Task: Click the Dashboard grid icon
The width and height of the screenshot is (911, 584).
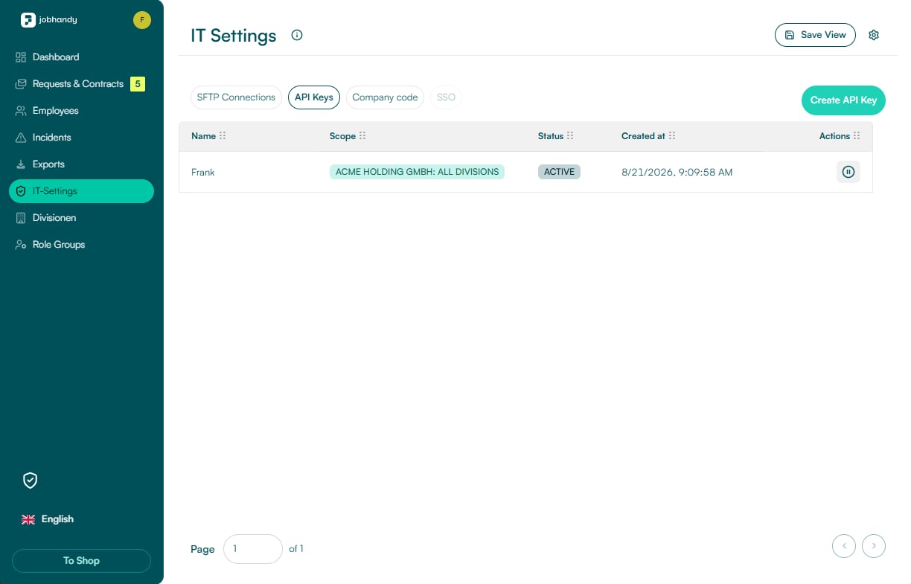Action: pos(21,57)
